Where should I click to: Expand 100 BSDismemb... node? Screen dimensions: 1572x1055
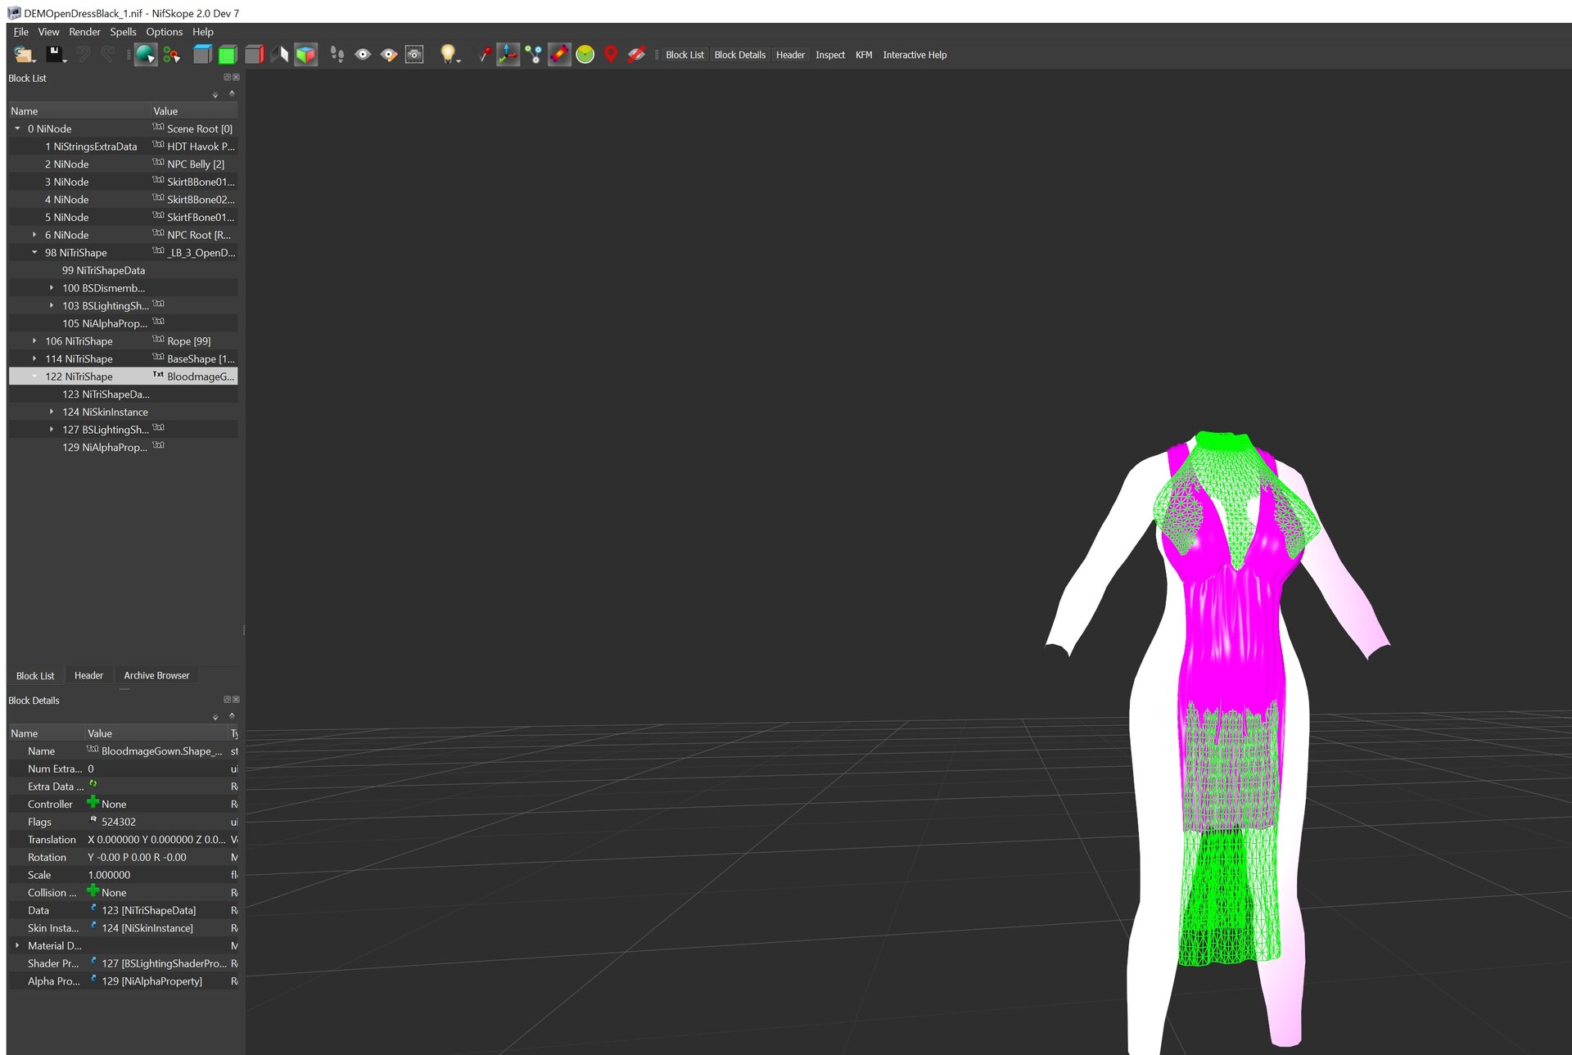(52, 288)
